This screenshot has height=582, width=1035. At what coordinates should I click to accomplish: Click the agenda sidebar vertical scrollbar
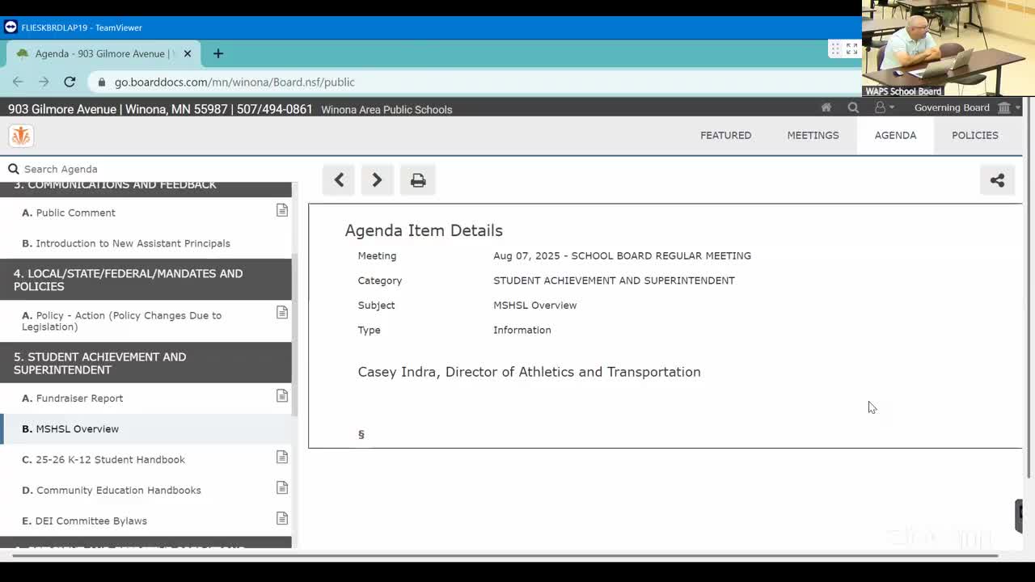tap(295, 335)
